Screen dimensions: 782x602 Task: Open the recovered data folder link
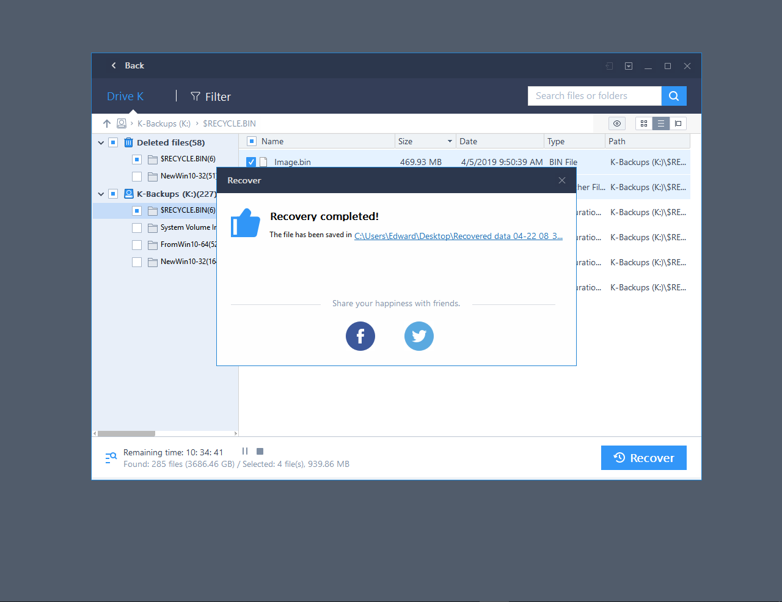(x=458, y=236)
